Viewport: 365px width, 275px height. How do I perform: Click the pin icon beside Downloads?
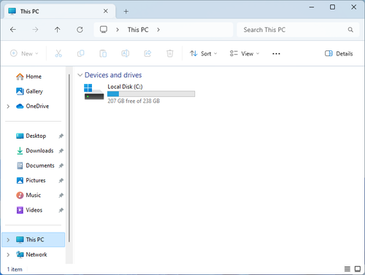pyautogui.click(x=61, y=151)
